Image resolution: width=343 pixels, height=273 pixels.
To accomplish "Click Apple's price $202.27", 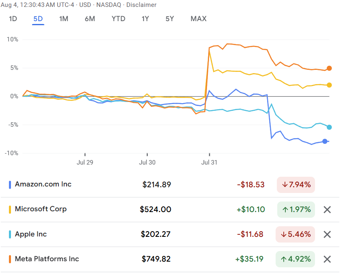I will (155, 234).
